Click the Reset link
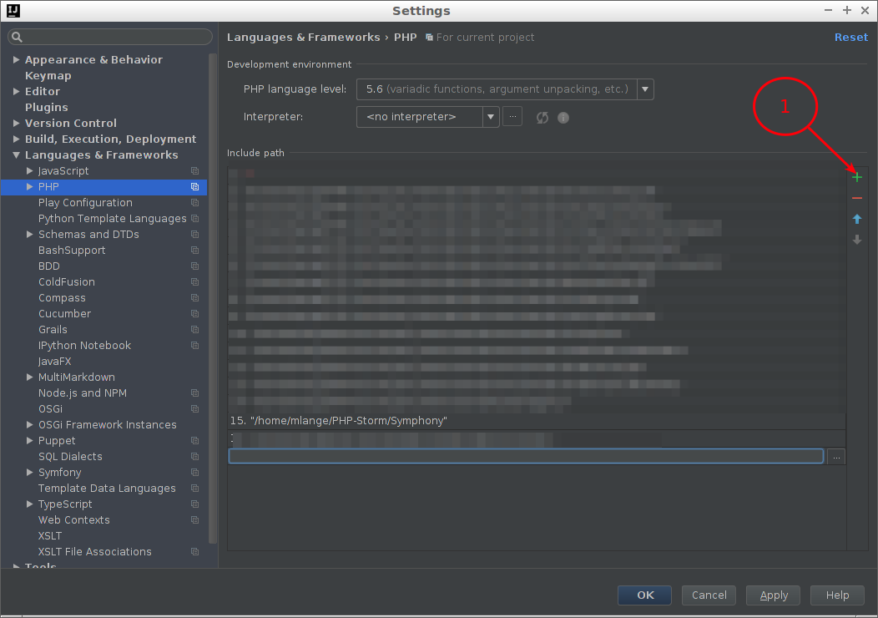The height and width of the screenshot is (618, 878). click(851, 37)
